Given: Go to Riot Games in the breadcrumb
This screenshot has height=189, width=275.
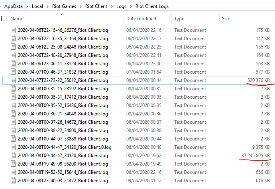Looking at the screenshot, I should (x=64, y=6).
